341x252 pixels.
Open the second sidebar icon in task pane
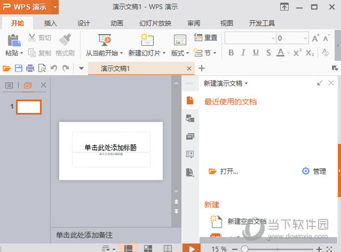pos(190,119)
